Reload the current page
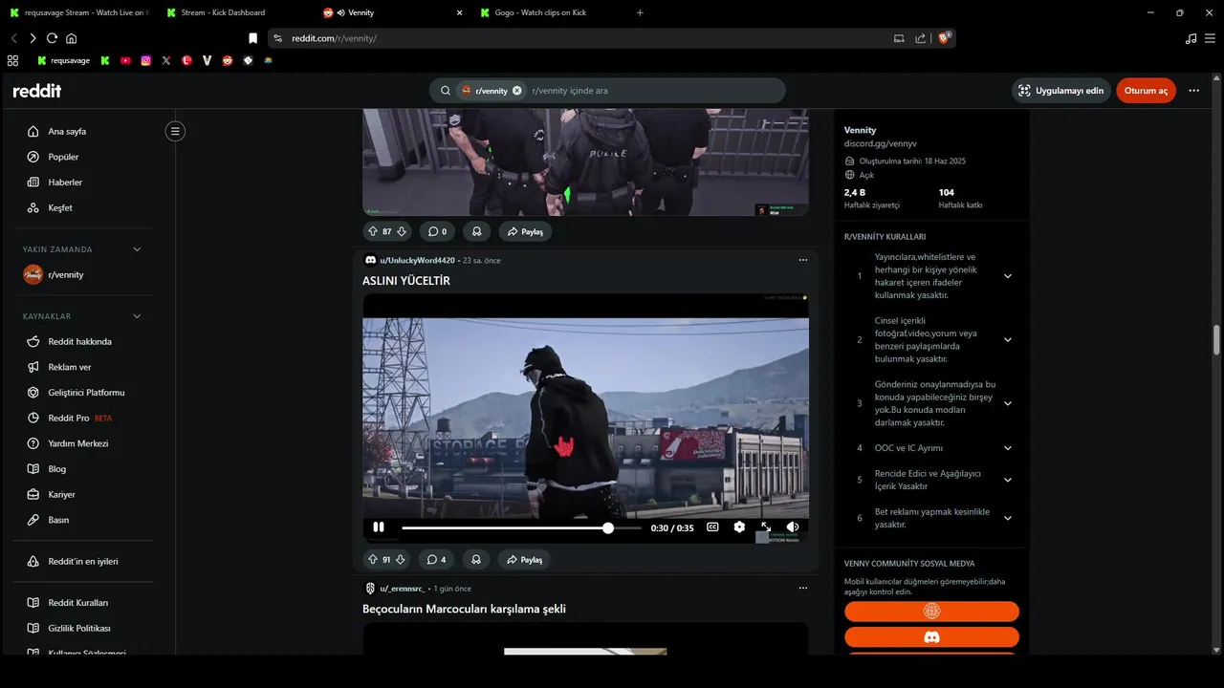Image resolution: width=1224 pixels, height=688 pixels. click(52, 38)
